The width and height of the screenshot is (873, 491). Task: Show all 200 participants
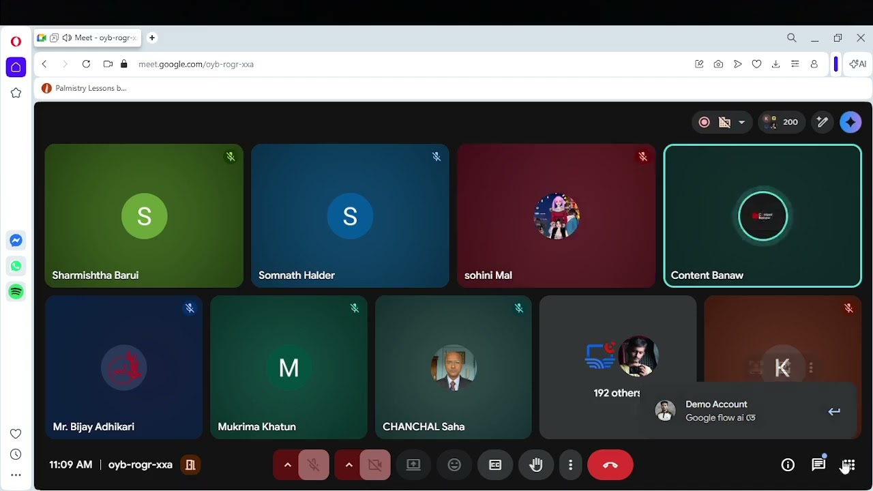tap(782, 122)
